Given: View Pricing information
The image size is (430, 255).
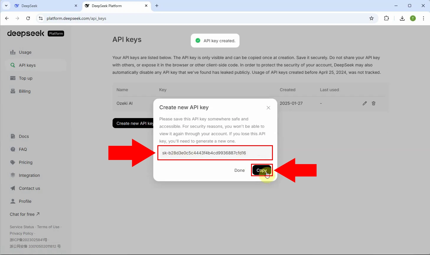Looking at the screenshot, I should tap(36, 162).
